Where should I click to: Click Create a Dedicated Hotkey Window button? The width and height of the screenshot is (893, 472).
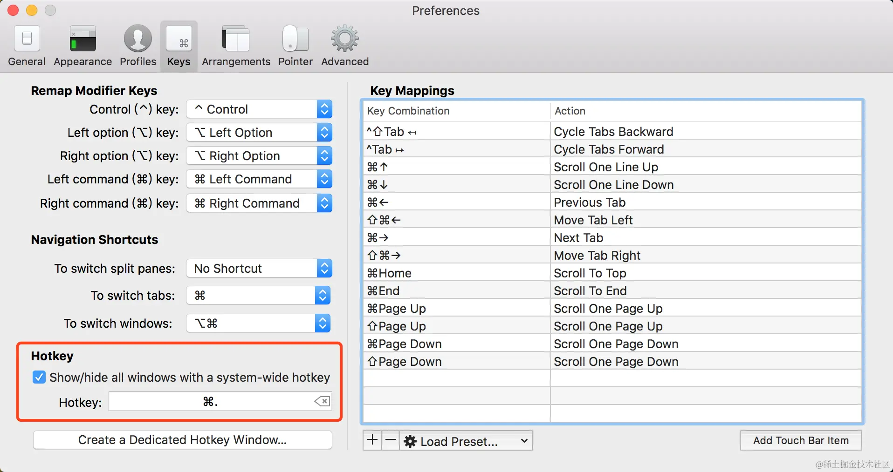click(x=183, y=440)
